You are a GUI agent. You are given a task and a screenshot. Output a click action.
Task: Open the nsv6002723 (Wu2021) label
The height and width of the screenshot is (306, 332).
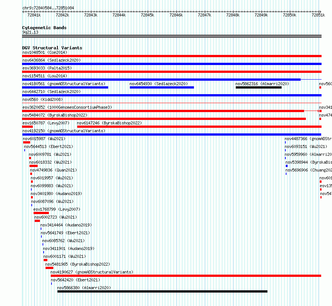tap(56, 217)
